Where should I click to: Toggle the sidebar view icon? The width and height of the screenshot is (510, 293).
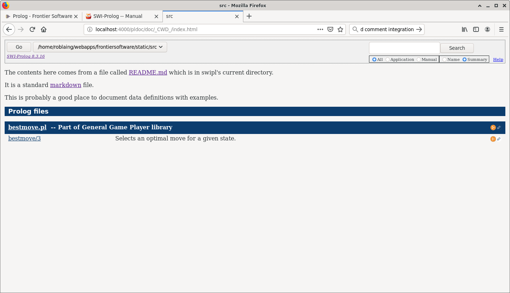(x=476, y=29)
